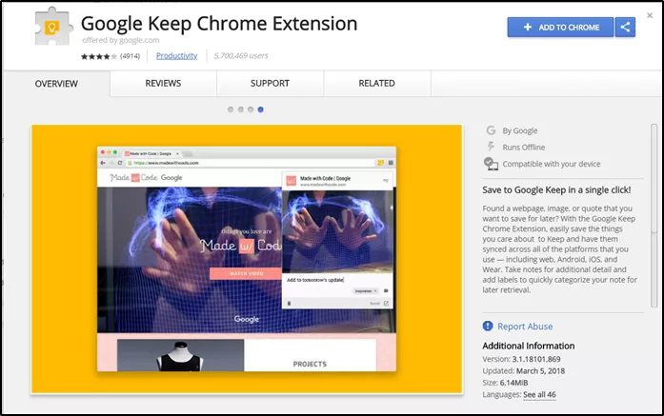The width and height of the screenshot is (664, 416).
Task: Click the extension screenshot preview image
Action: 247,259
